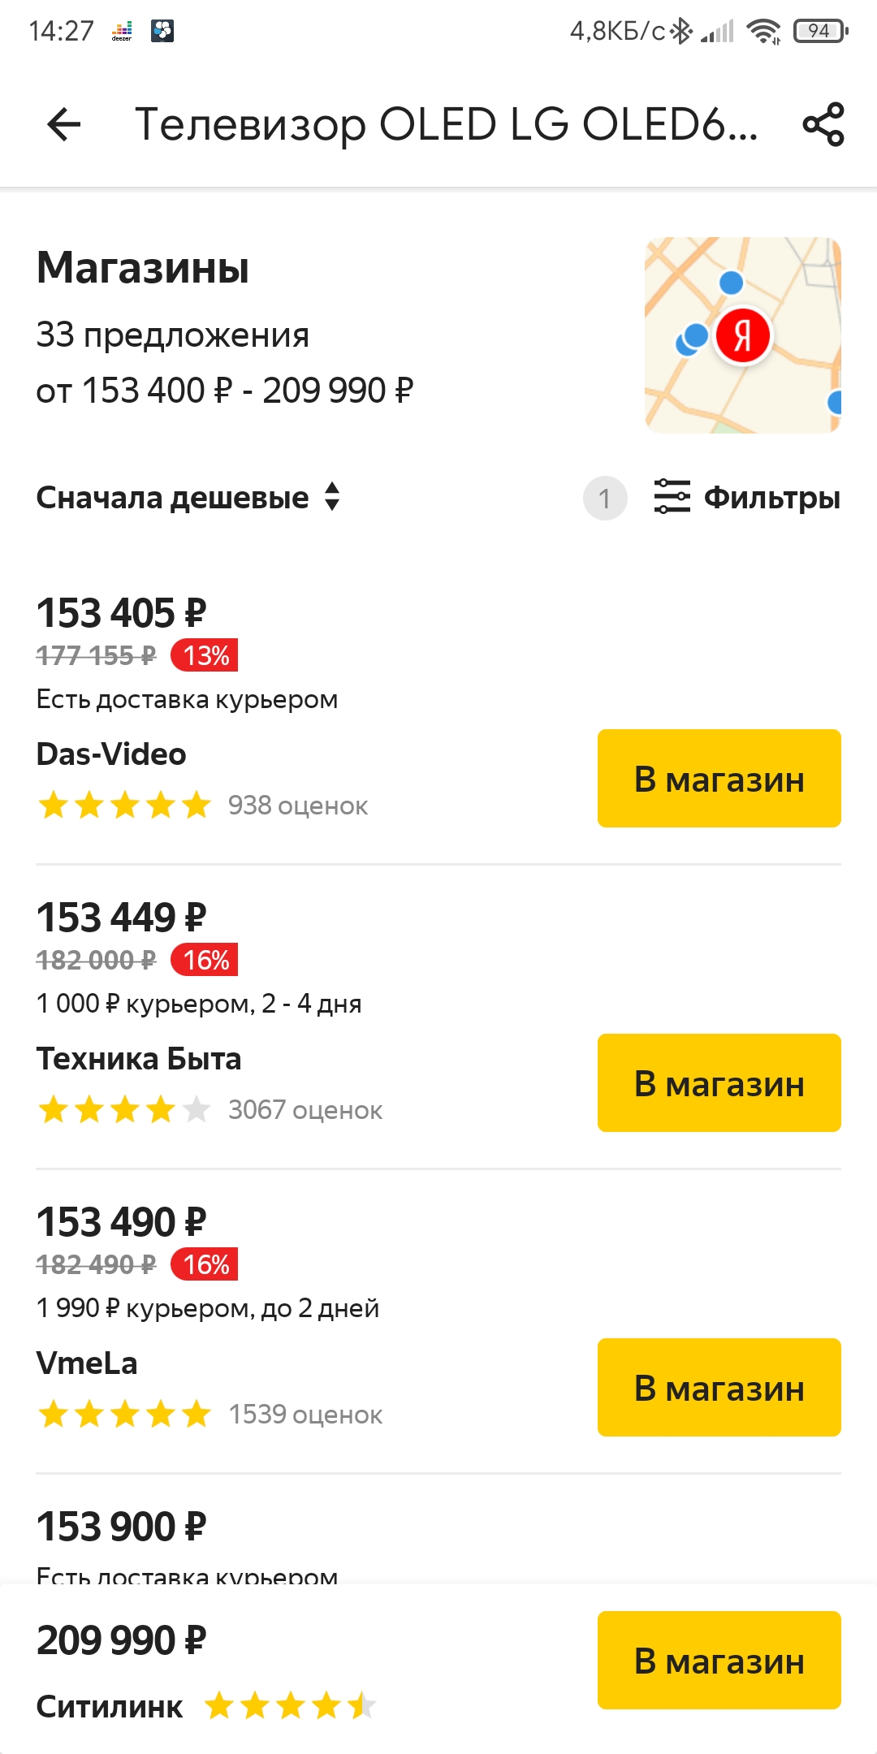
Task: Open the stores map thumbnail
Action: [742, 335]
